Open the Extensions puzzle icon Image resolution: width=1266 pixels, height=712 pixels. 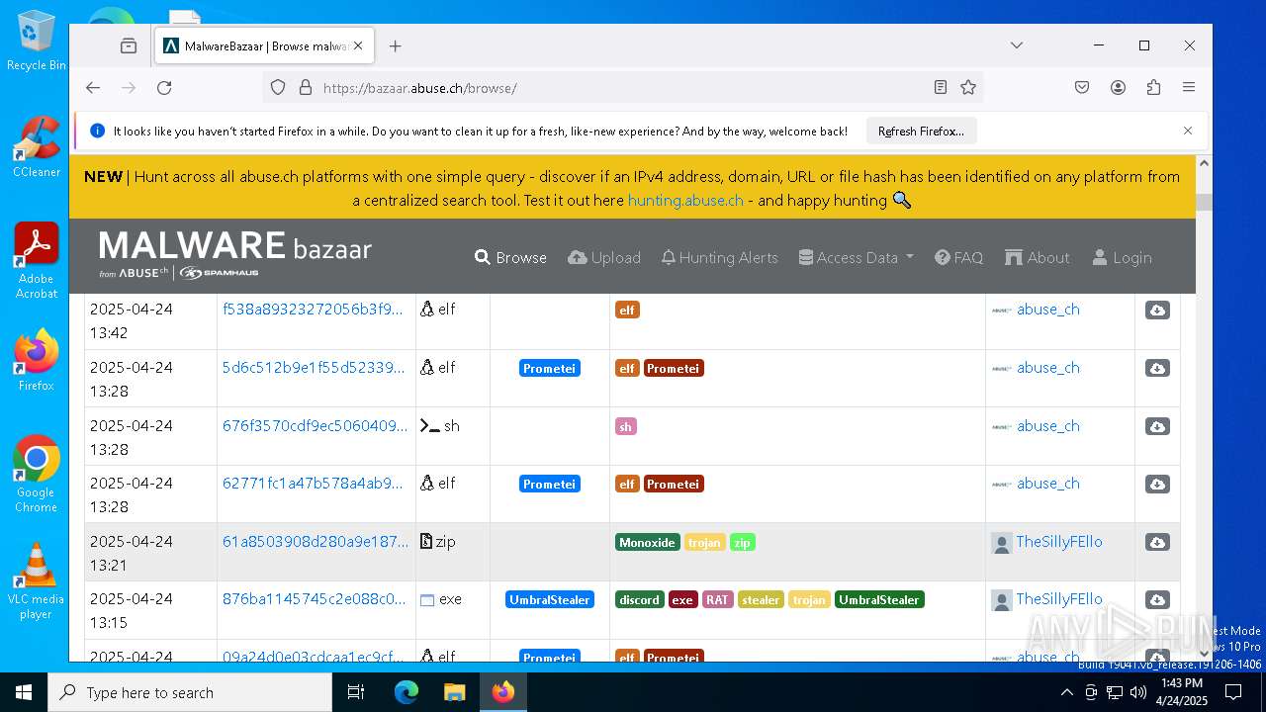point(1153,88)
